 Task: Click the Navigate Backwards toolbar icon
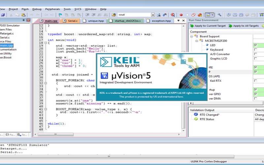pyautogui.click(x=46, y=15)
